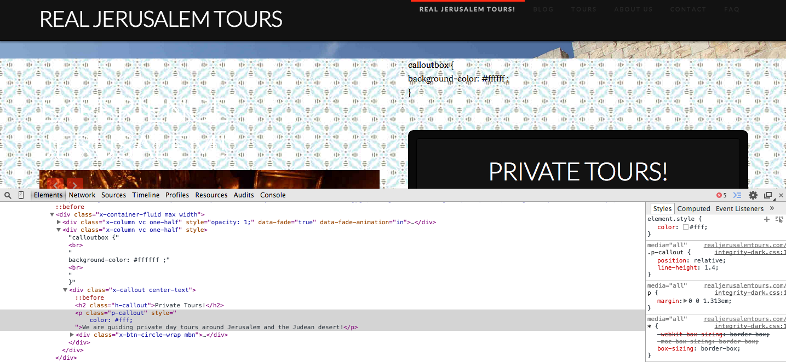Open the Network tab
Screen dimensions: 786x362
tap(82, 195)
